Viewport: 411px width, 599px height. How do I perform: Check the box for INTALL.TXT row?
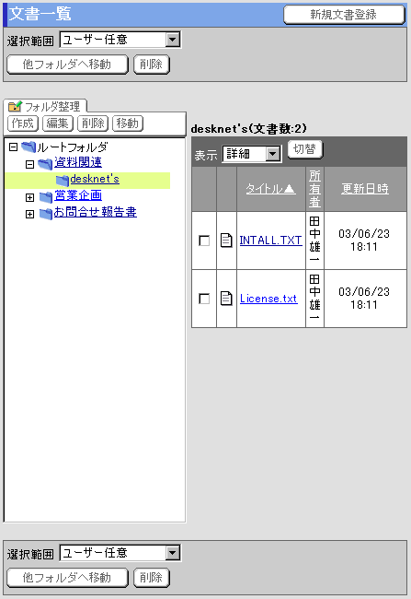[x=204, y=241]
